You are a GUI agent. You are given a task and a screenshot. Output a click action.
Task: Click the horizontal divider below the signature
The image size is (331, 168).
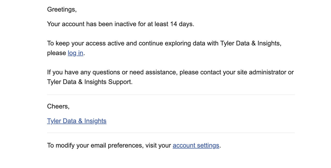tap(171, 133)
